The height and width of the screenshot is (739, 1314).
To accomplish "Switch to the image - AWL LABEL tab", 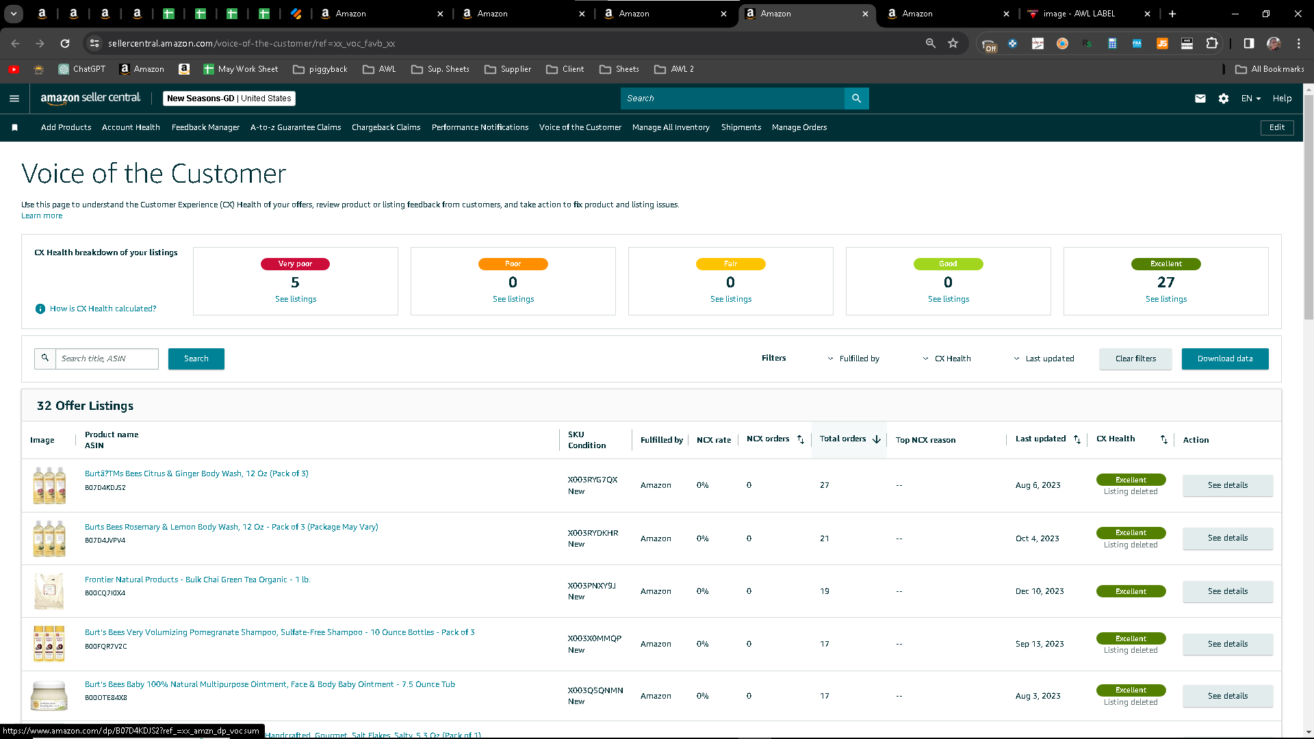I will 1087,14.
